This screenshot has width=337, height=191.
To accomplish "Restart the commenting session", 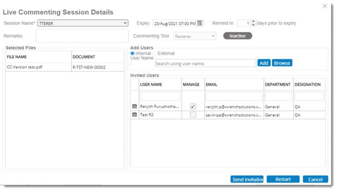I will [x=283, y=179].
